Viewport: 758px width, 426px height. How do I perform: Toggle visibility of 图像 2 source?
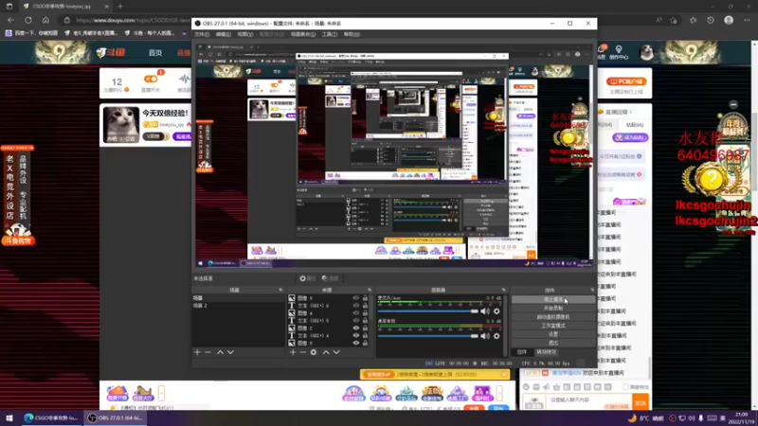356,328
